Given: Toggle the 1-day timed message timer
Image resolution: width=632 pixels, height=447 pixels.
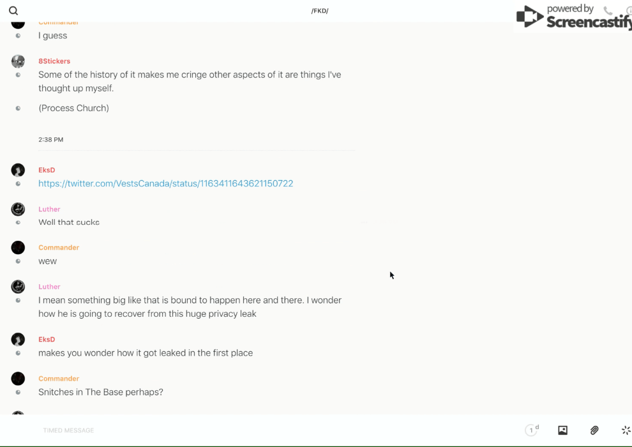Looking at the screenshot, I should (532, 430).
